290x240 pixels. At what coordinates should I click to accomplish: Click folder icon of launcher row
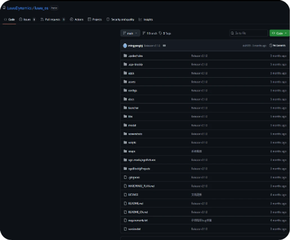coord(125,108)
